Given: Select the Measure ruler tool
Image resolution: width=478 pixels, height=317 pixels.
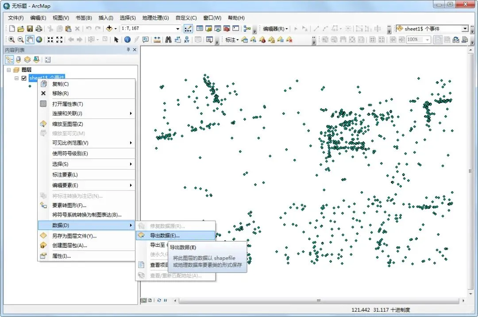Looking at the screenshot, I should [157, 40].
